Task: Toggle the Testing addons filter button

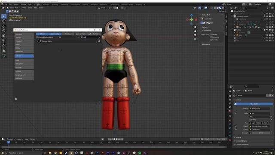Action: click(68, 34)
